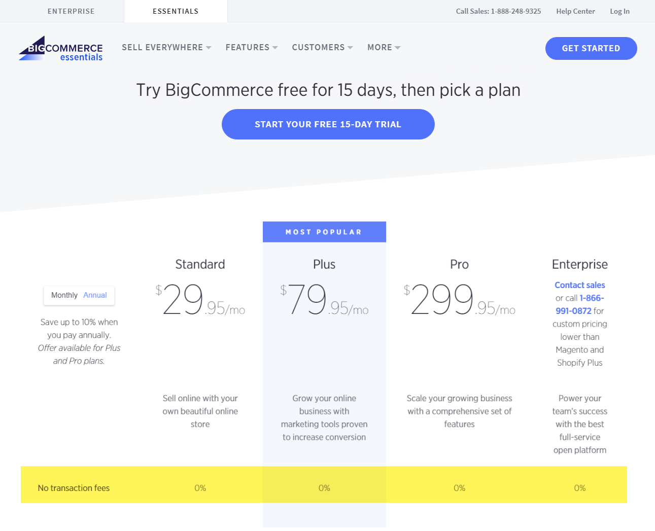Click 'Grow your online business' description

[x=324, y=417]
